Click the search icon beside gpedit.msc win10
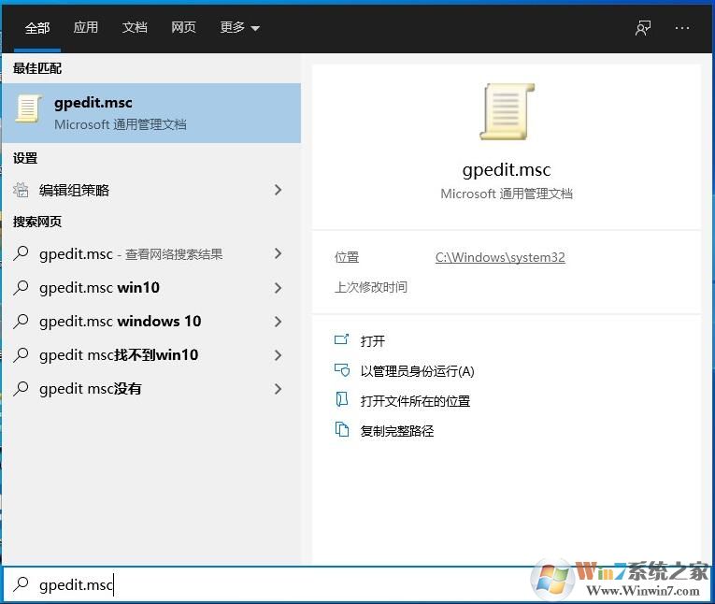Image resolution: width=715 pixels, height=604 pixels. tap(21, 287)
